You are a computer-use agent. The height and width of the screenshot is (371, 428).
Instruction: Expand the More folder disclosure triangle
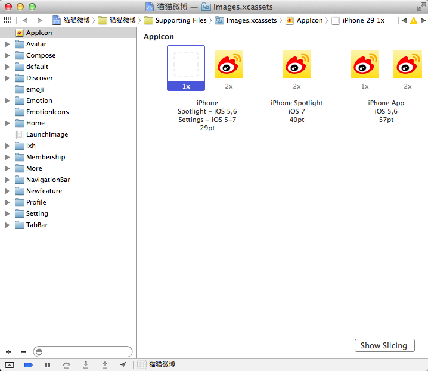[8, 168]
